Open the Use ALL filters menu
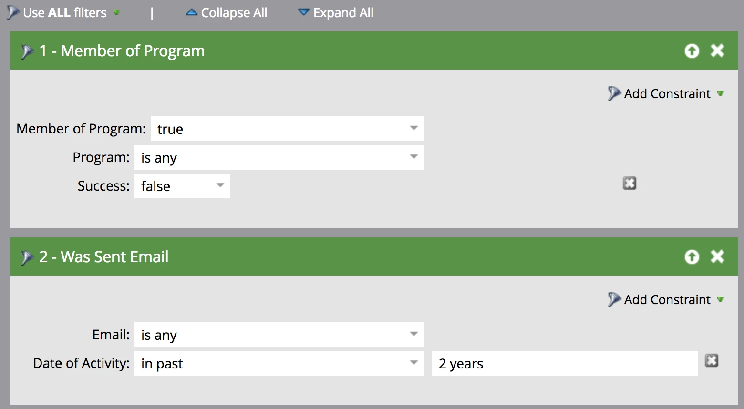Screen dimensions: 744x409 coord(63,13)
